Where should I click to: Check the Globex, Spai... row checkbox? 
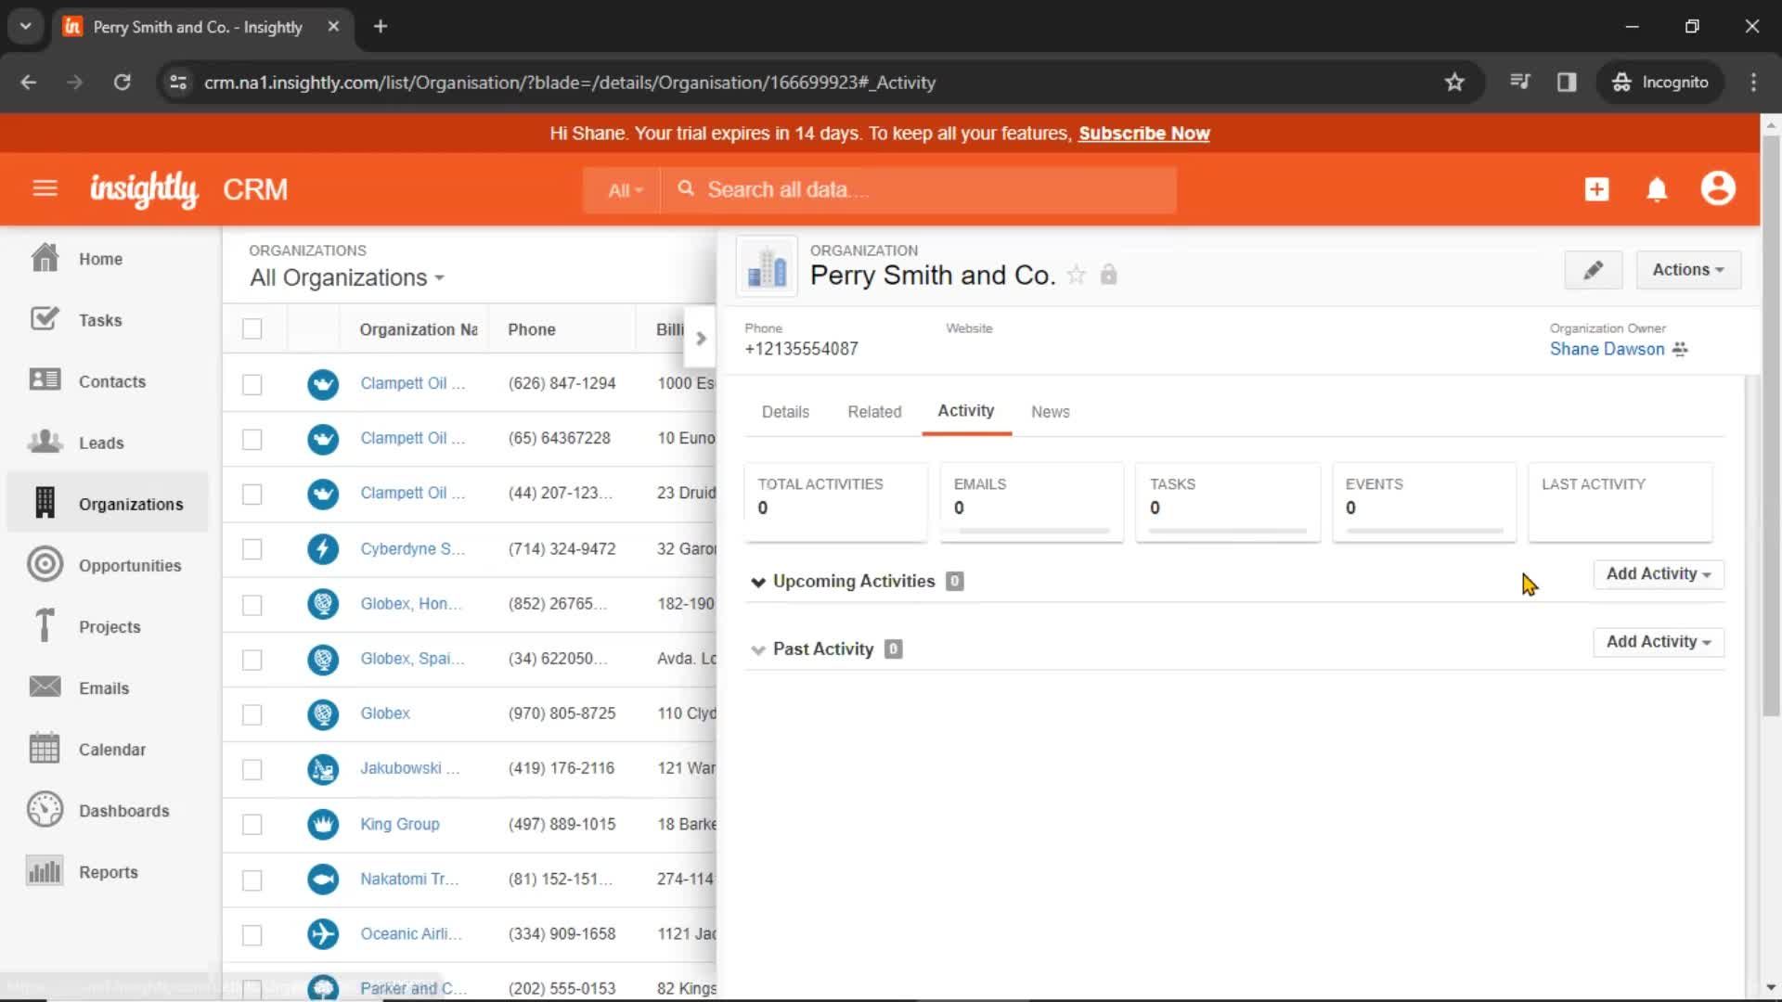[x=252, y=660]
